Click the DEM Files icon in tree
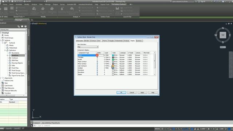Image resolution: width=233 pixels, height=131 pixels. (10, 60)
